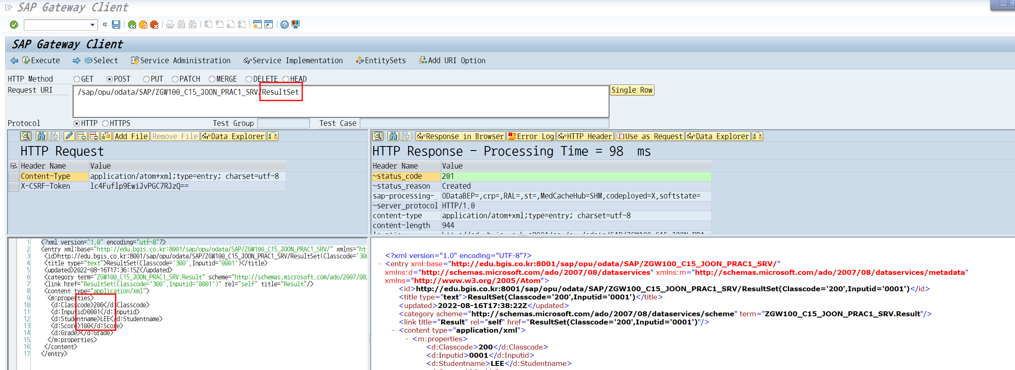Image resolution: width=1015 pixels, height=370 pixels.
Task: Click the icon left of Add File
Action: [106, 136]
